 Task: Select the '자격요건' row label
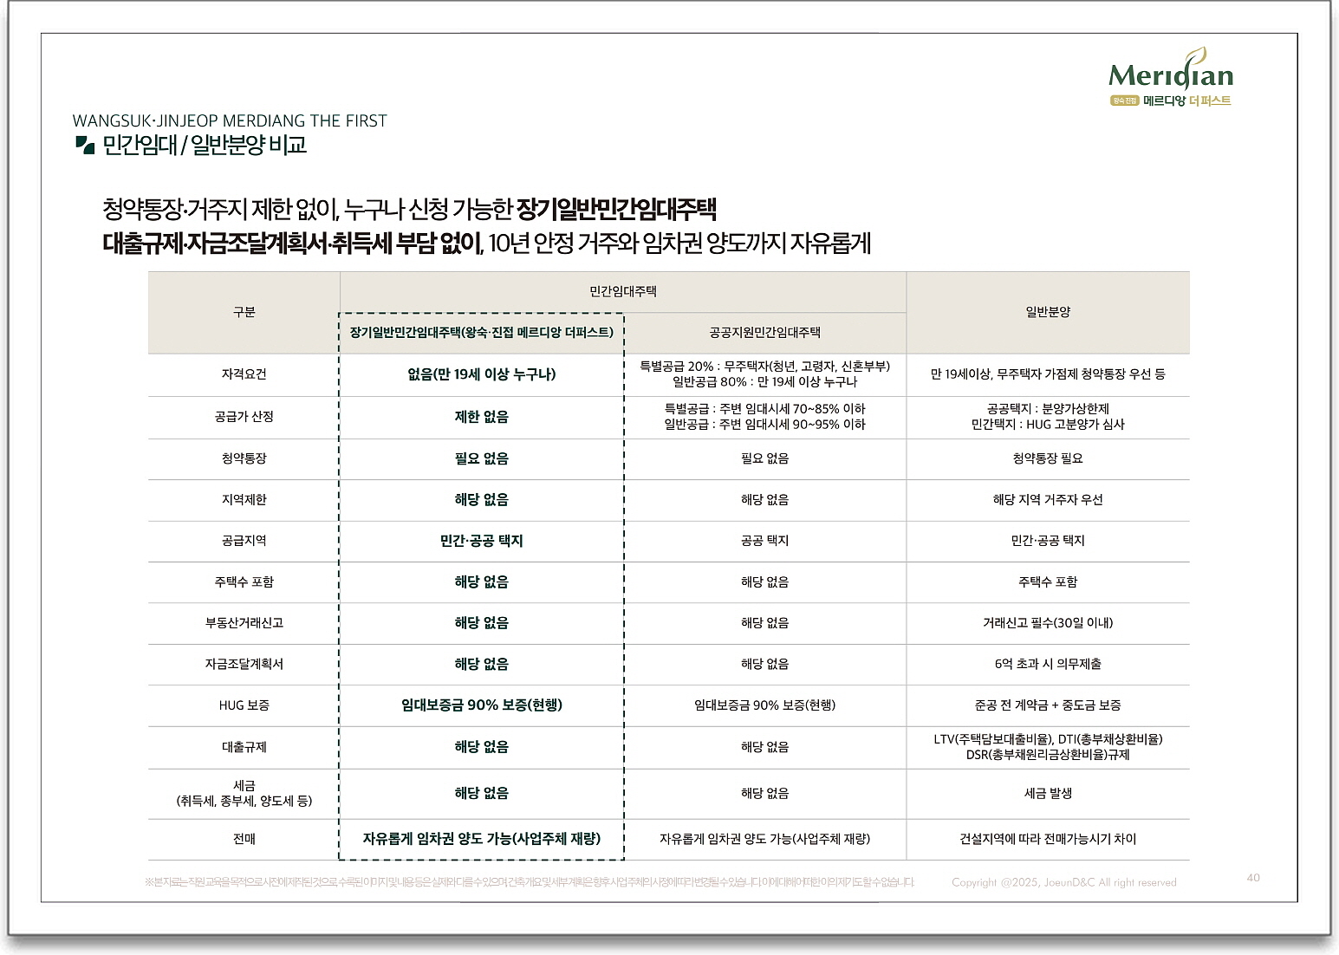pyautogui.click(x=244, y=374)
